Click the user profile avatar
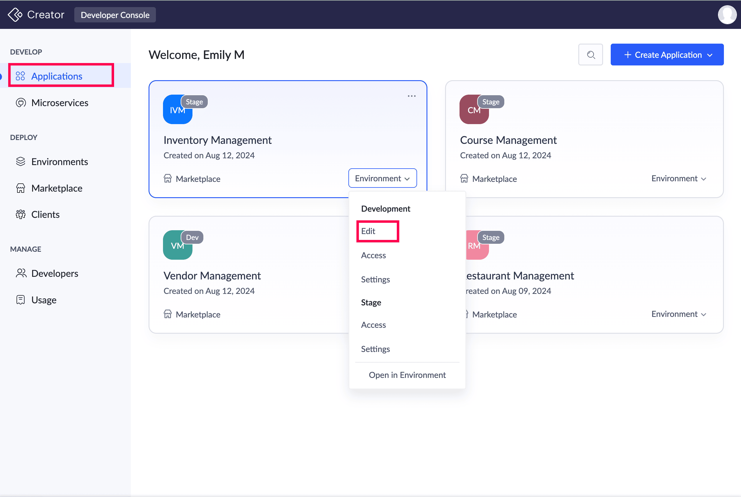This screenshot has height=497, width=741. point(727,14)
